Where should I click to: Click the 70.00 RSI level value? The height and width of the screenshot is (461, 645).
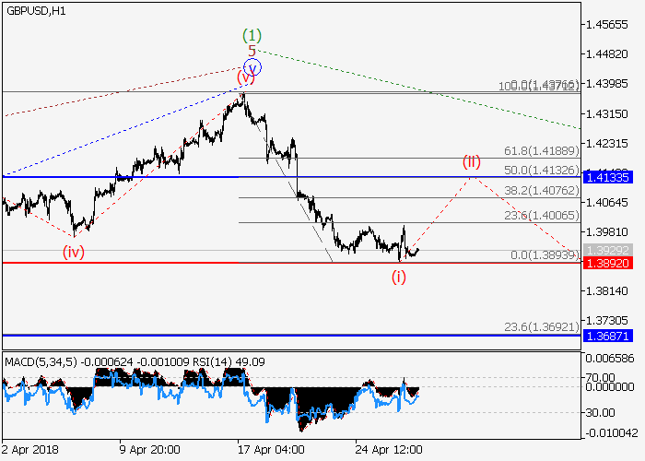tap(601, 377)
